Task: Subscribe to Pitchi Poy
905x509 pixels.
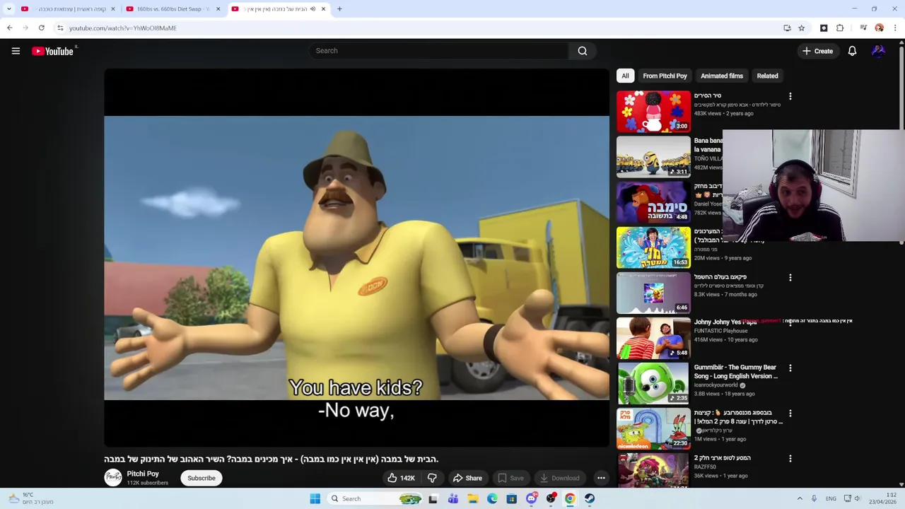Action: (202, 478)
